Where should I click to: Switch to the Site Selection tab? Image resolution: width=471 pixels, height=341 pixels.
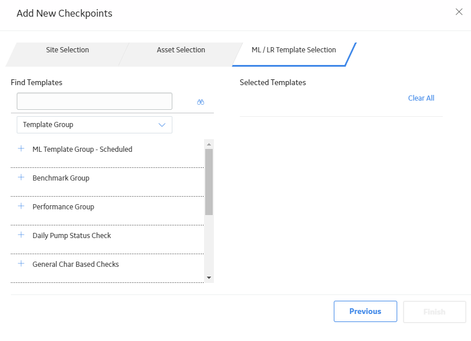pos(67,50)
